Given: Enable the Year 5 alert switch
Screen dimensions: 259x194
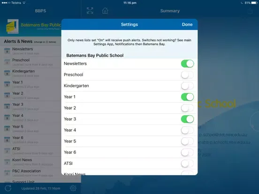Looking at the screenshot, I should [187, 141].
